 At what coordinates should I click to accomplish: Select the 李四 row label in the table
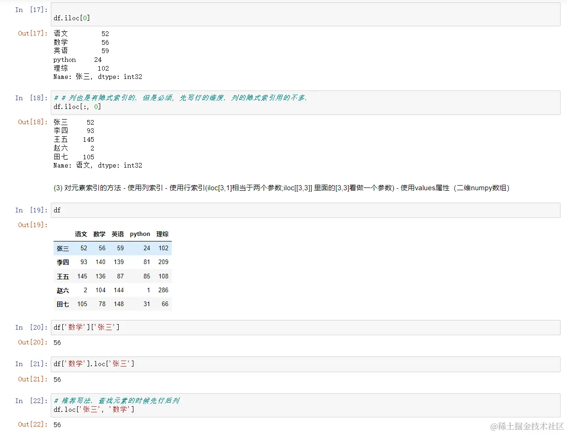tap(63, 262)
